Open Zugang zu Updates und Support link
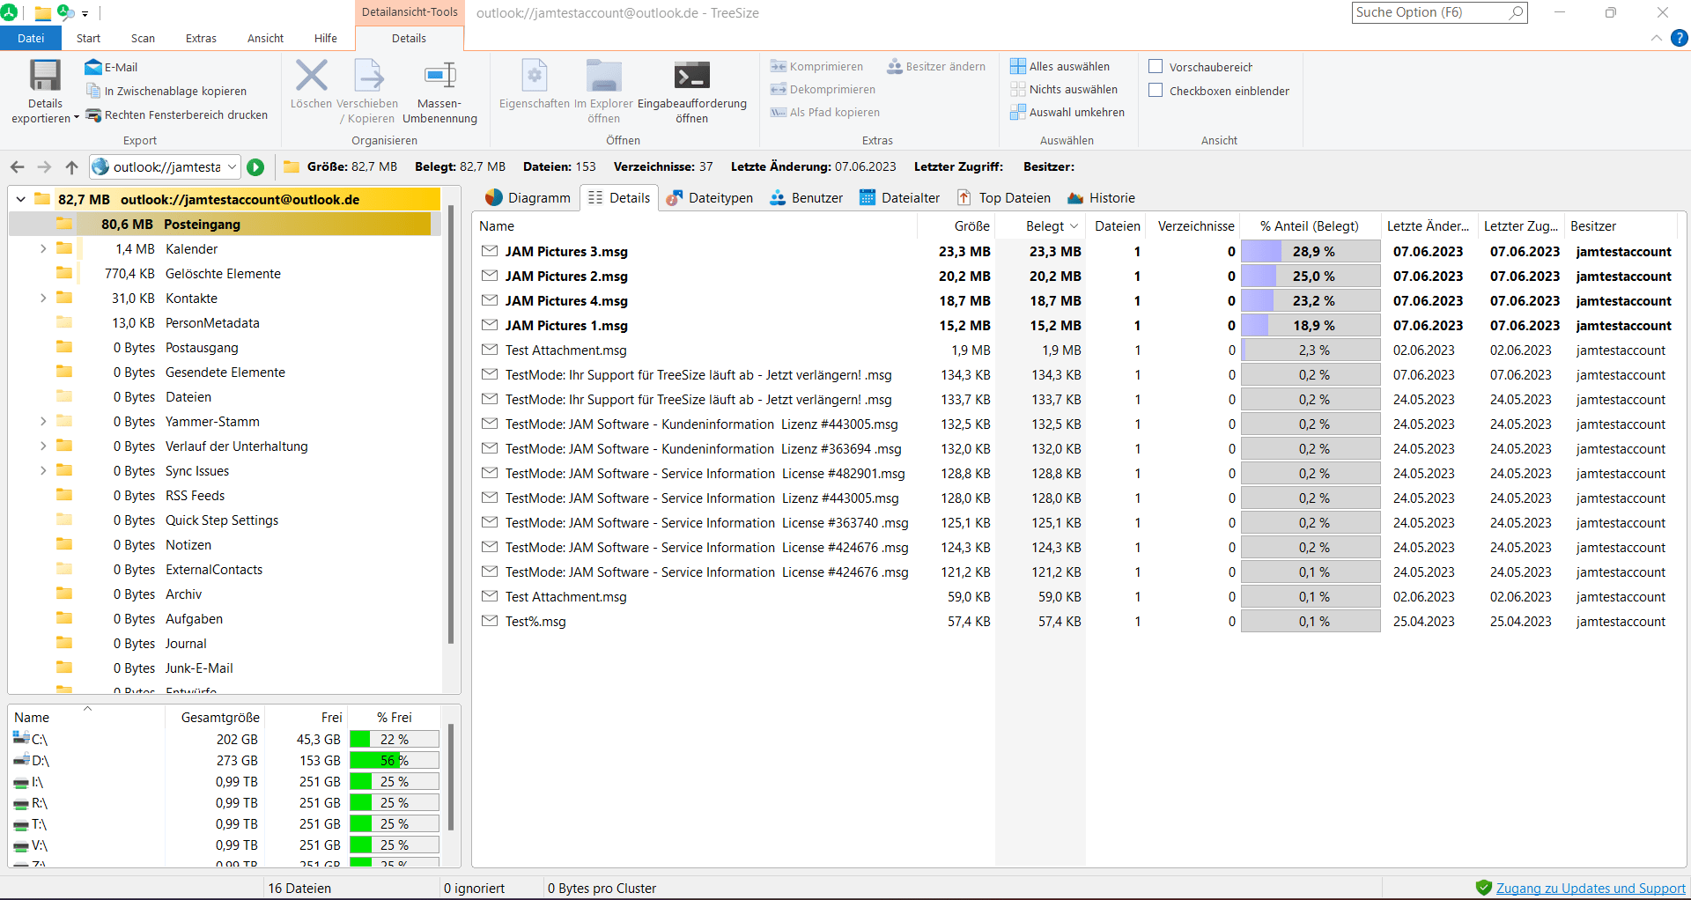 click(x=1591, y=889)
